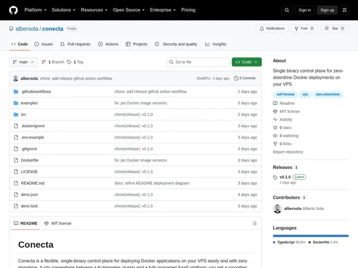Open the conecta repository name link
The width and height of the screenshot is (358, 268).
[x=53, y=28]
